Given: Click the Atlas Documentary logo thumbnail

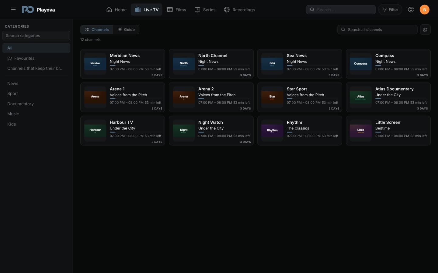Looking at the screenshot, I should coord(361,97).
